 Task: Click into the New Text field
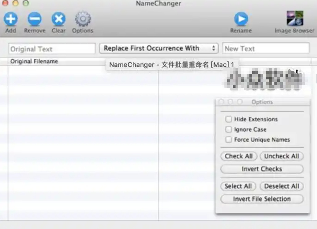click(266, 48)
